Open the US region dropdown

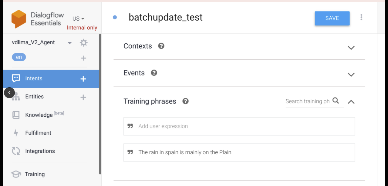click(78, 19)
